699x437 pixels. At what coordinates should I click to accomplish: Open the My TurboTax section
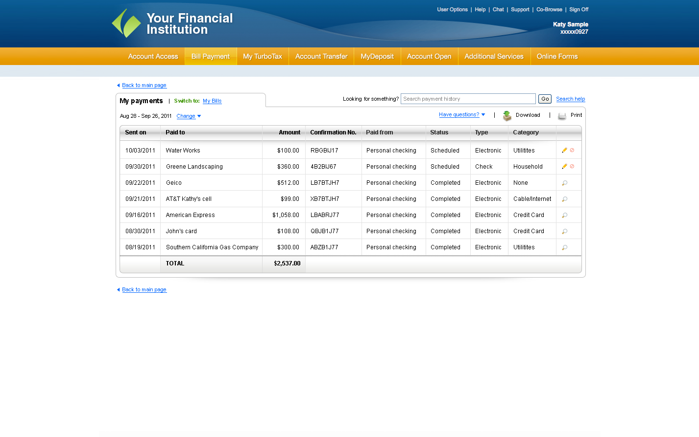tap(263, 56)
